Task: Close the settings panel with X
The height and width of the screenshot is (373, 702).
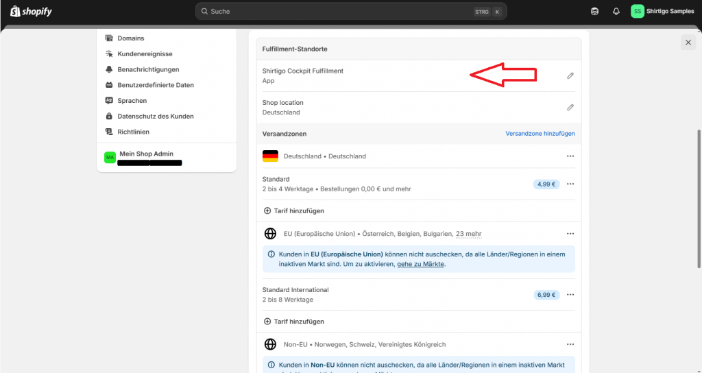Action: pyautogui.click(x=688, y=43)
